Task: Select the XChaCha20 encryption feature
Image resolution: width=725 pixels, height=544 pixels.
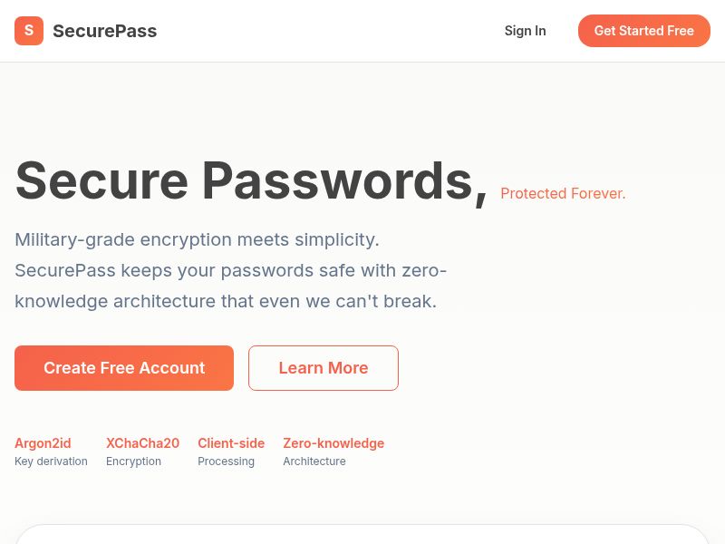Action: pos(142,443)
